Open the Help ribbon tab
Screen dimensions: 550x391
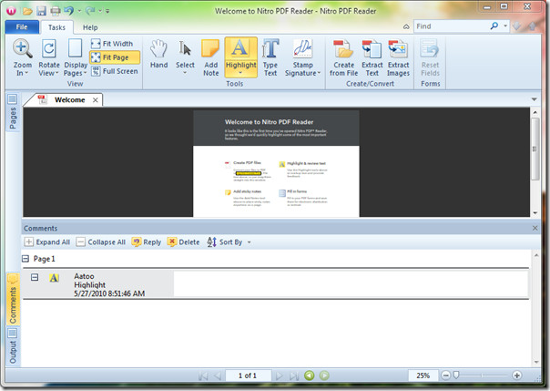pos(90,27)
